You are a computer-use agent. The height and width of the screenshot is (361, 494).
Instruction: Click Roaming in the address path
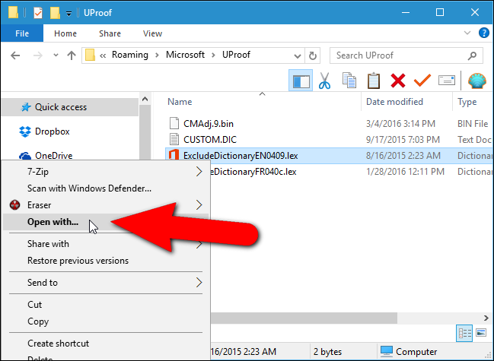coord(130,55)
